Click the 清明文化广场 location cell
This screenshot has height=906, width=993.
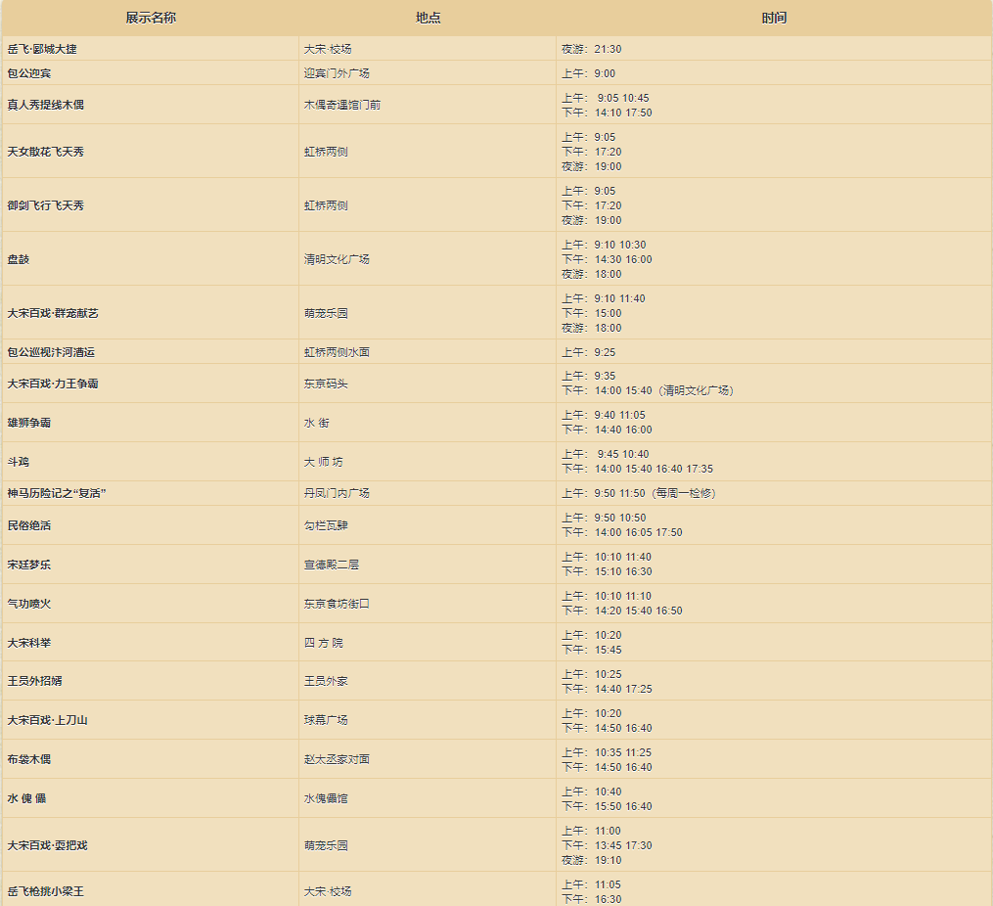click(x=337, y=259)
